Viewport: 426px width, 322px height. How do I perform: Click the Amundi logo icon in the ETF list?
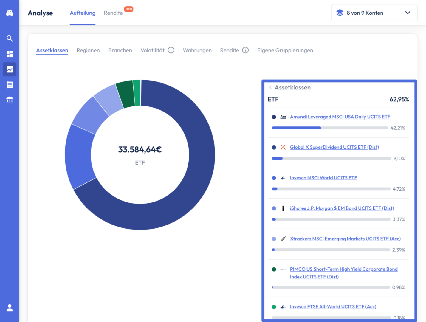click(283, 117)
